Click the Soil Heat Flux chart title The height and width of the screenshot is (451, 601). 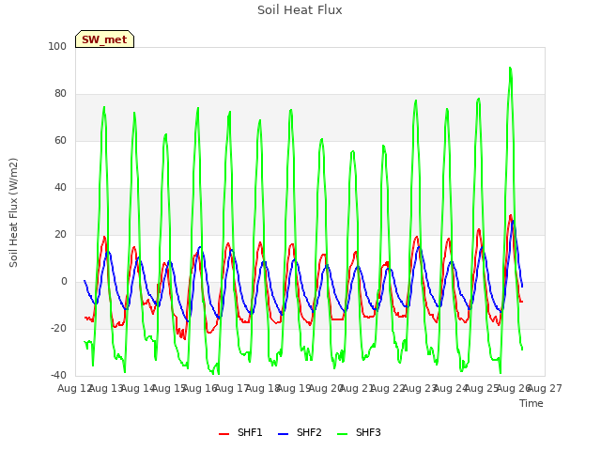click(300, 10)
